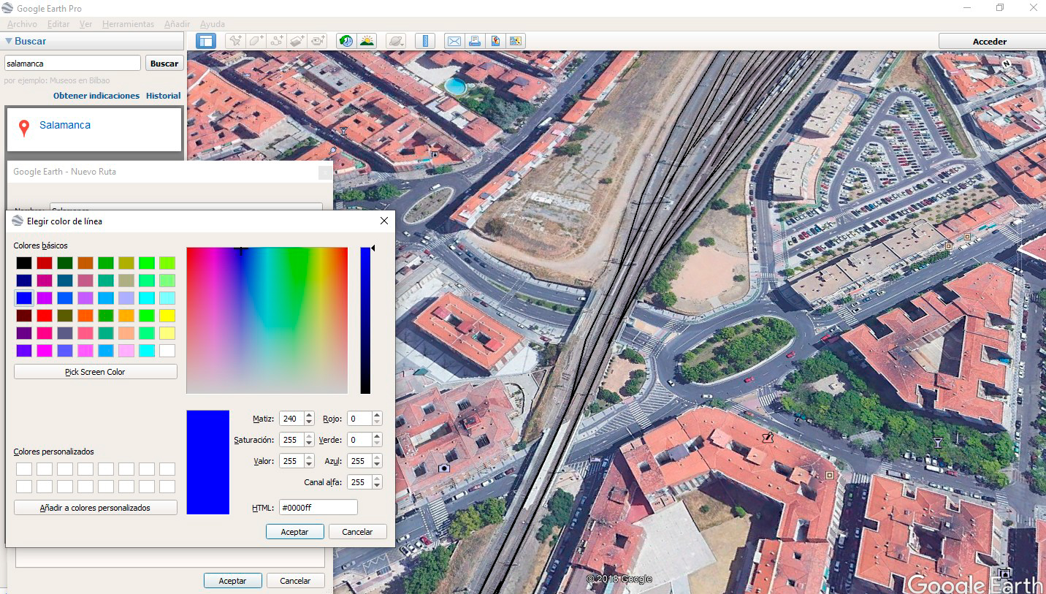Open the Añadir menu
This screenshot has height=594, width=1046.
click(x=177, y=24)
